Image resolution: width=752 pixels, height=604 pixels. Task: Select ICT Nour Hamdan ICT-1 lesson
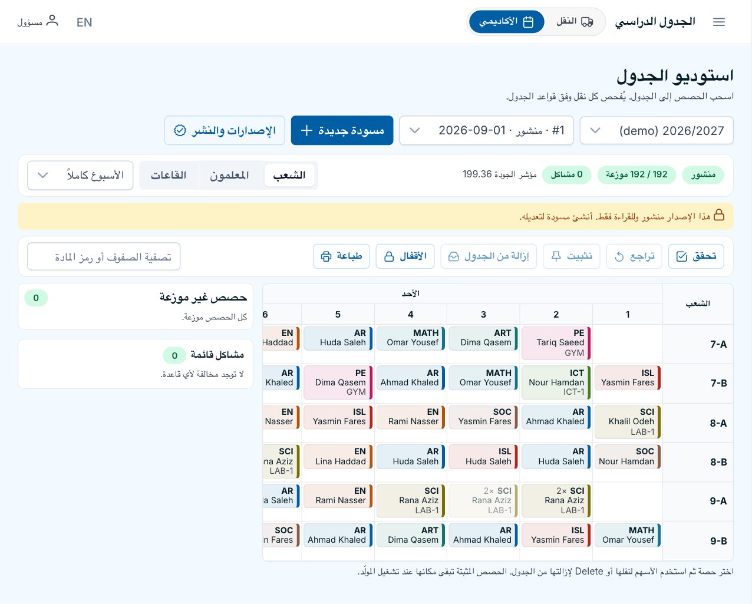pyautogui.click(x=556, y=382)
